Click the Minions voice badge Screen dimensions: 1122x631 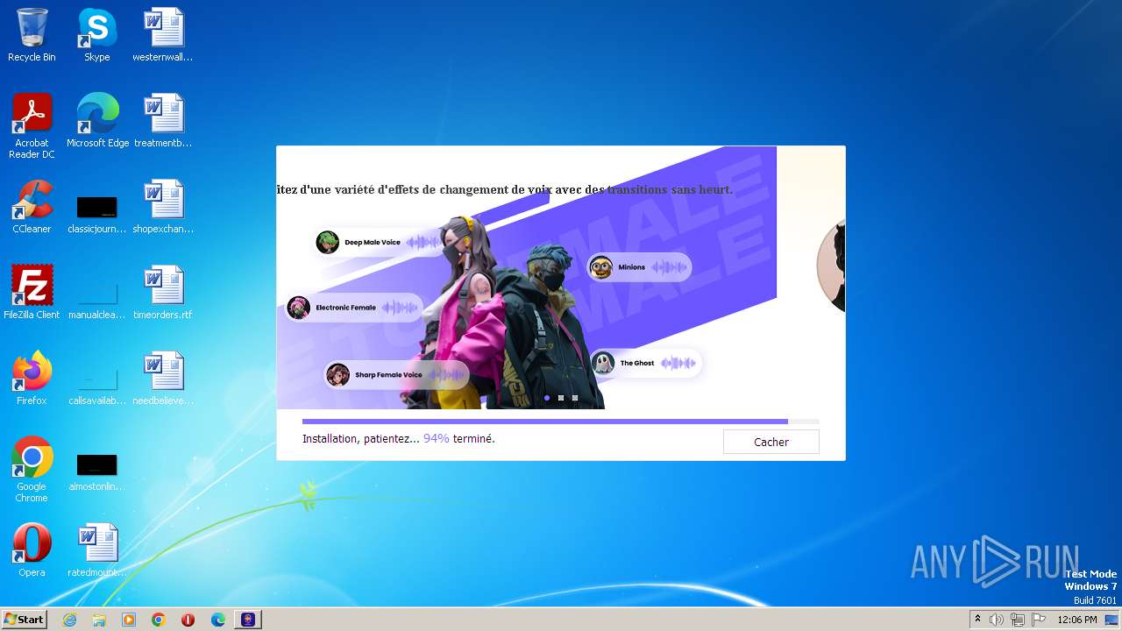click(x=639, y=267)
